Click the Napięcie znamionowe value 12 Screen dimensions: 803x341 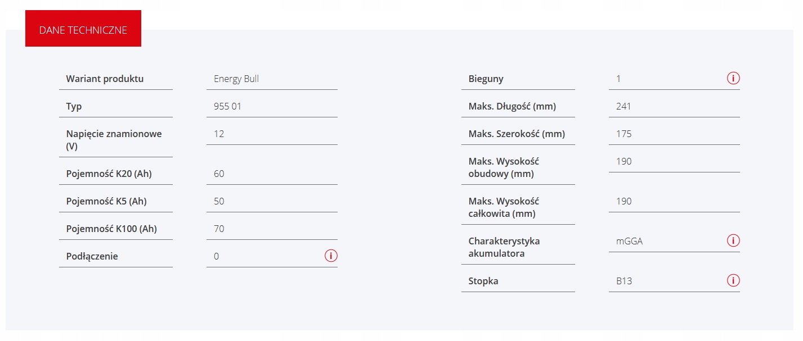219,134
